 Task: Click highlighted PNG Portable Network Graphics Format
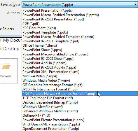coord(80,94)
